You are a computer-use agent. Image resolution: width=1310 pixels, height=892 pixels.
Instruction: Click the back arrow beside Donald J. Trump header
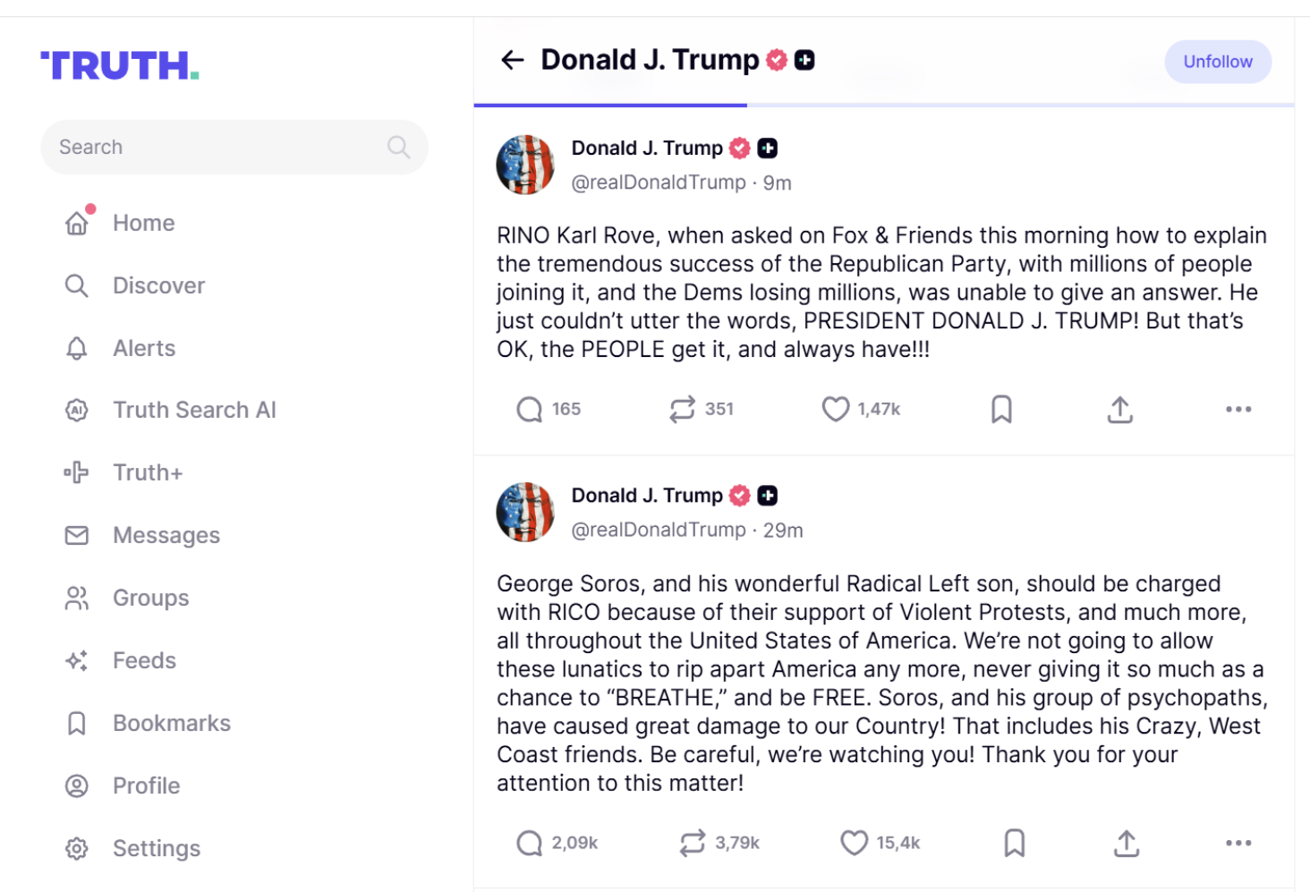coord(512,60)
